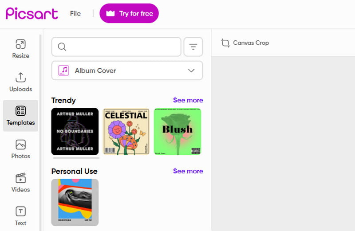Click the Album Cover dropdown chevron
The height and width of the screenshot is (231, 355).
click(192, 70)
